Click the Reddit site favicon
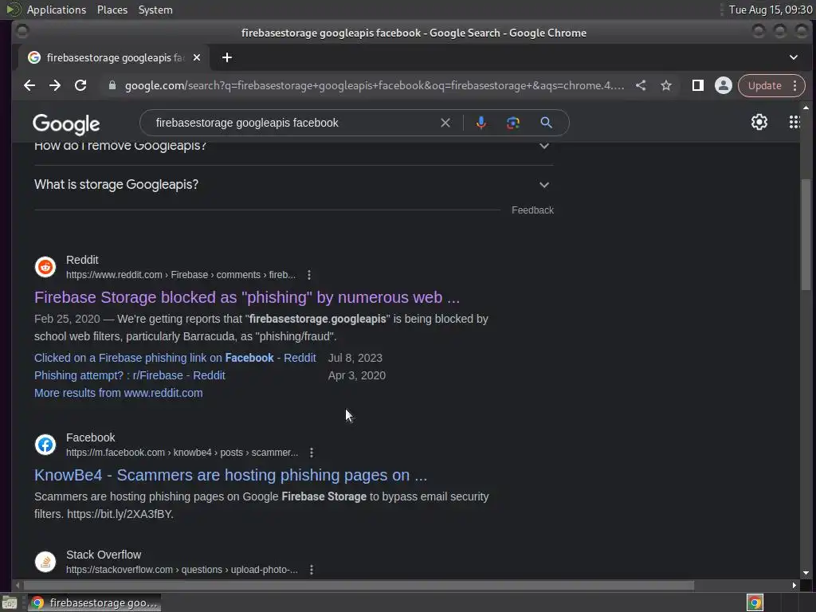816x612 pixels. [x=45, y=267]
